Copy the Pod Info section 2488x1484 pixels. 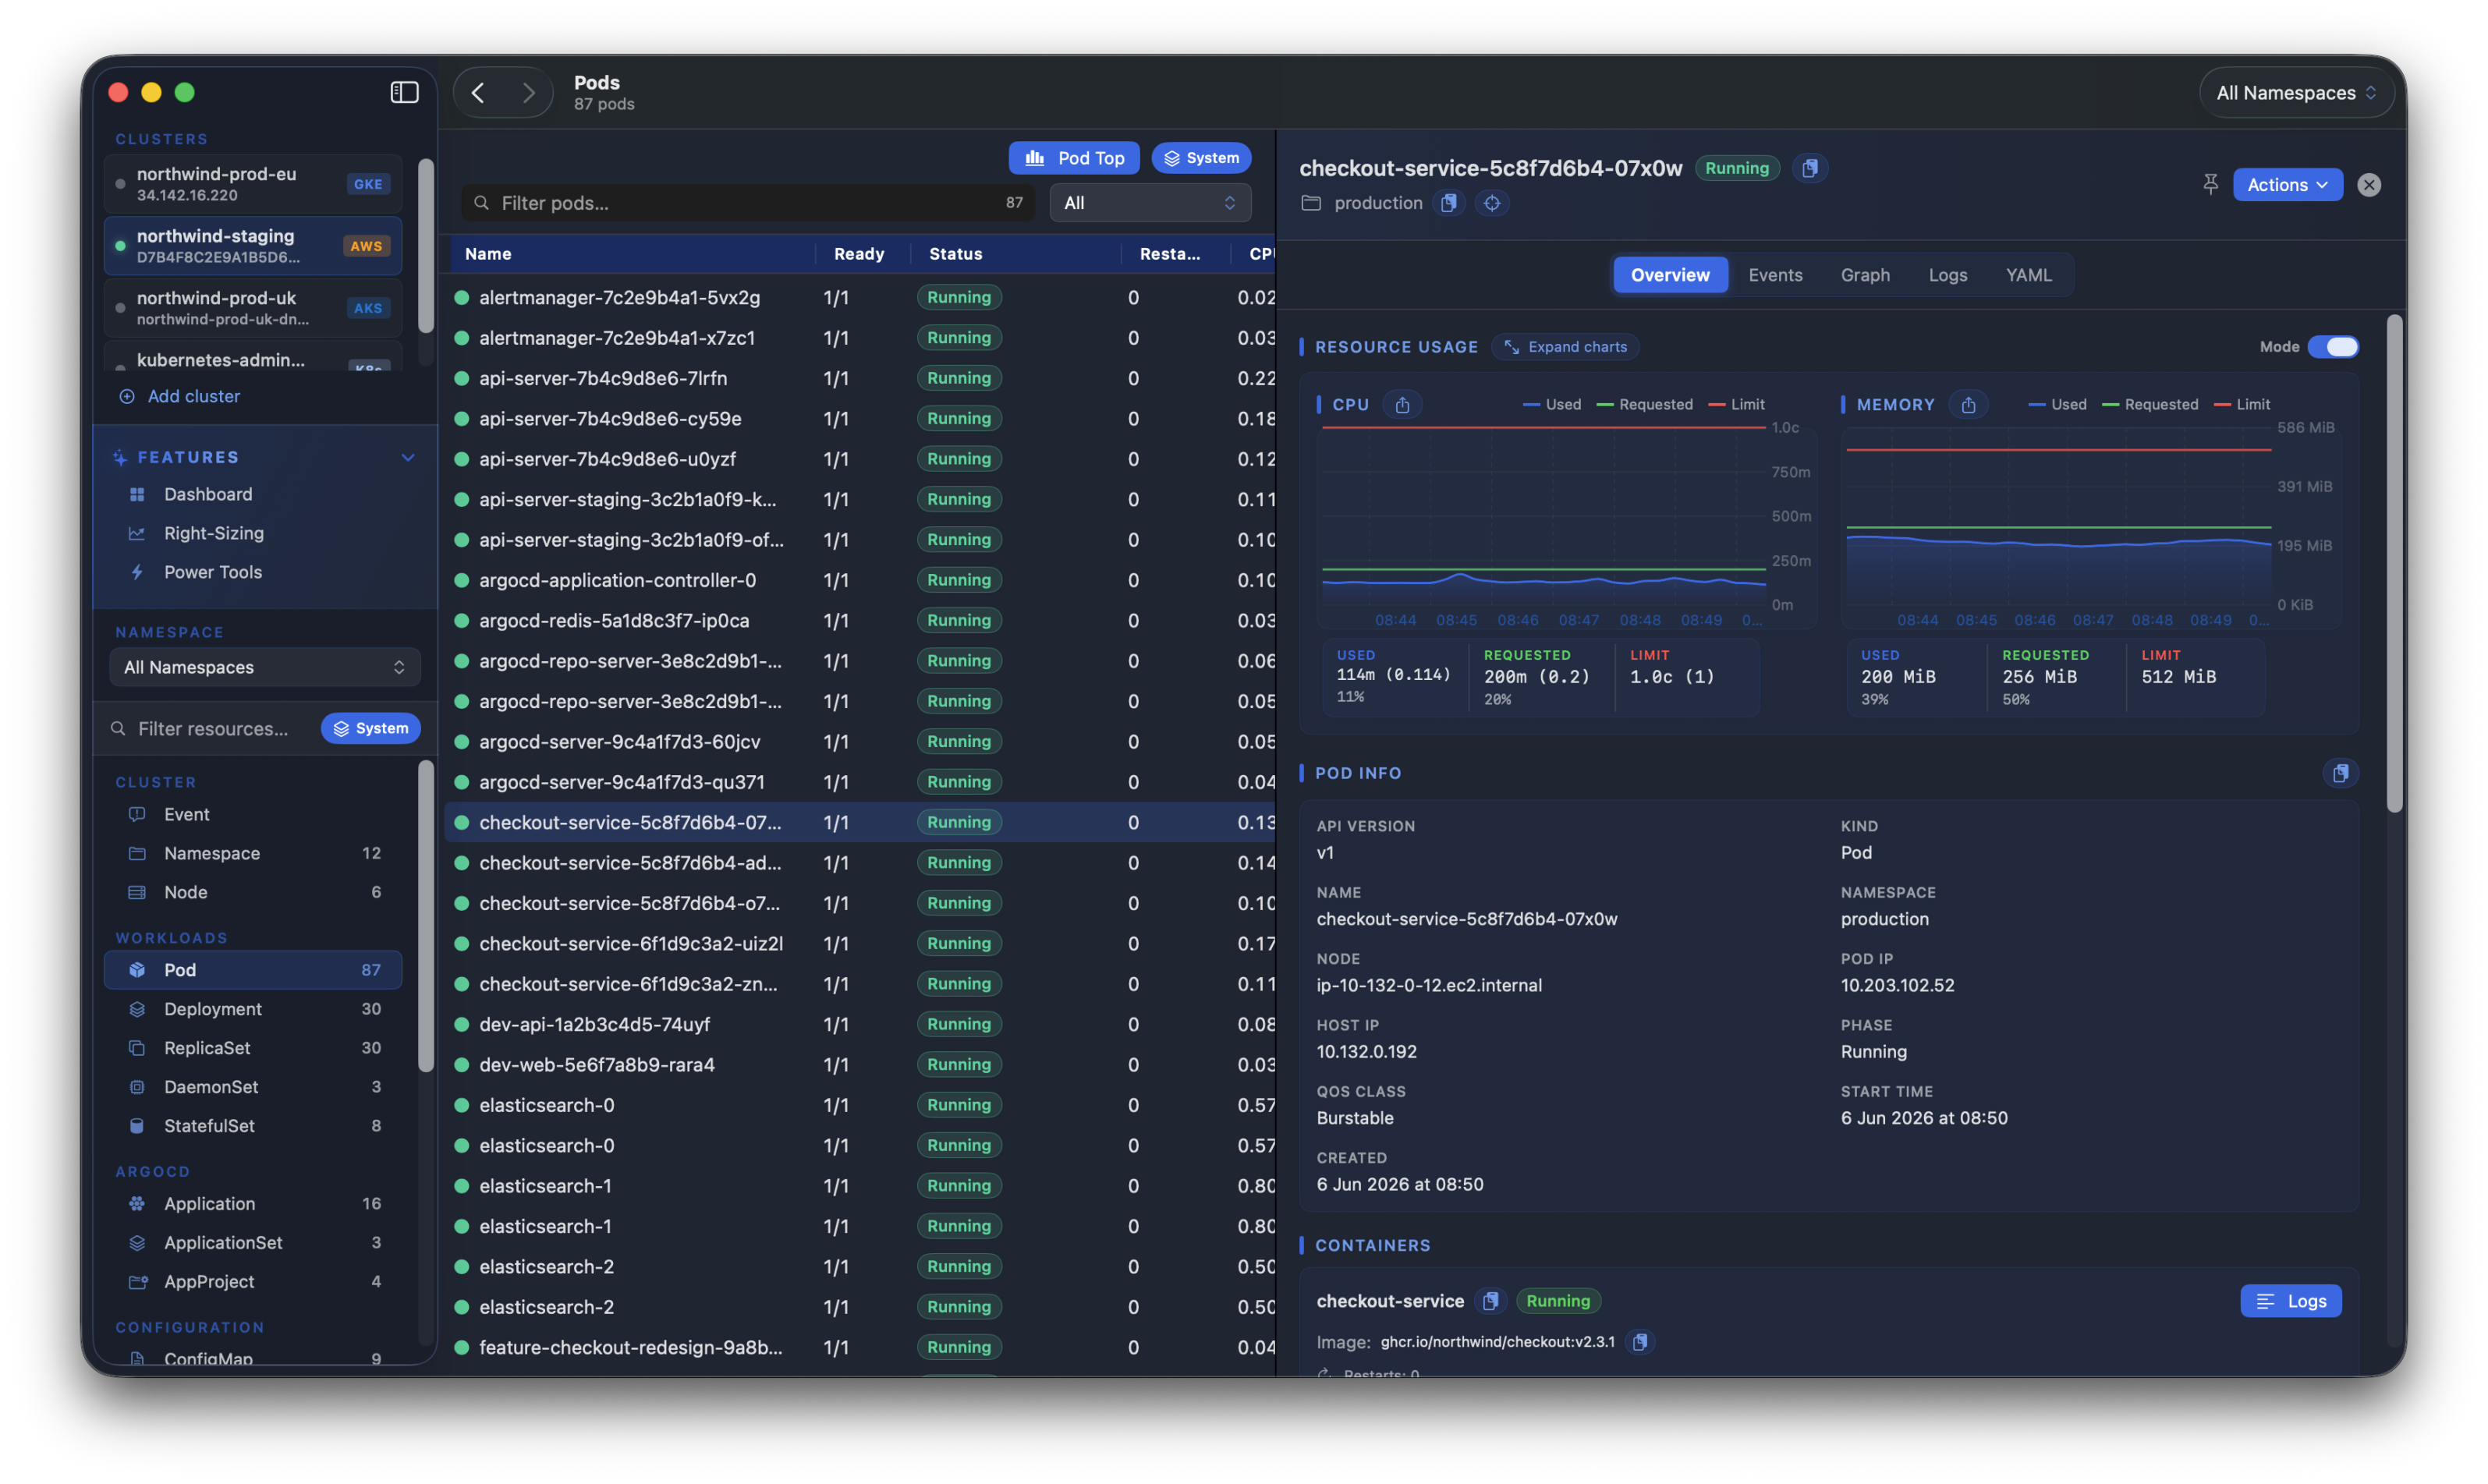tap(2340, 773)
